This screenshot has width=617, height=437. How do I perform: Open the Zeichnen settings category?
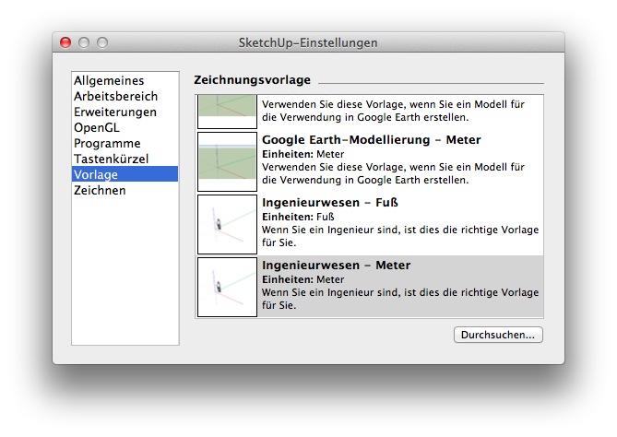pos(100,191)
